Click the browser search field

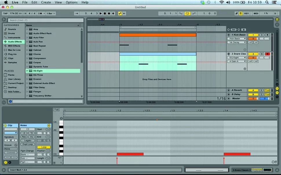43,20
